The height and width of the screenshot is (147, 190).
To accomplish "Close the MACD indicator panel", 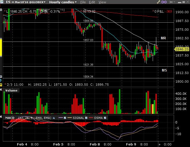I will point(1,117).
